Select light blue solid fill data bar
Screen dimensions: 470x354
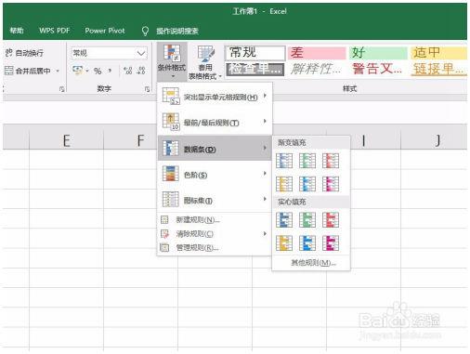307,243
